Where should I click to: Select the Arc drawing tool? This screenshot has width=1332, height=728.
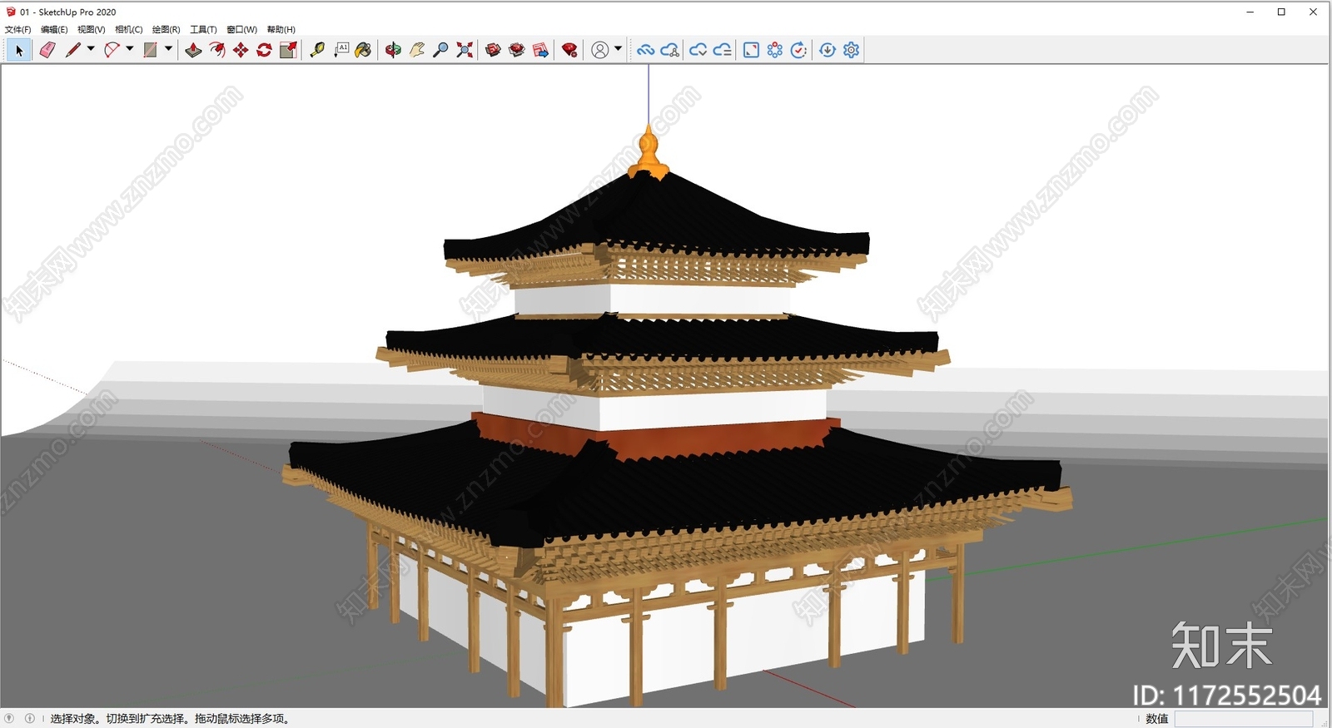[x=112, y=50]
